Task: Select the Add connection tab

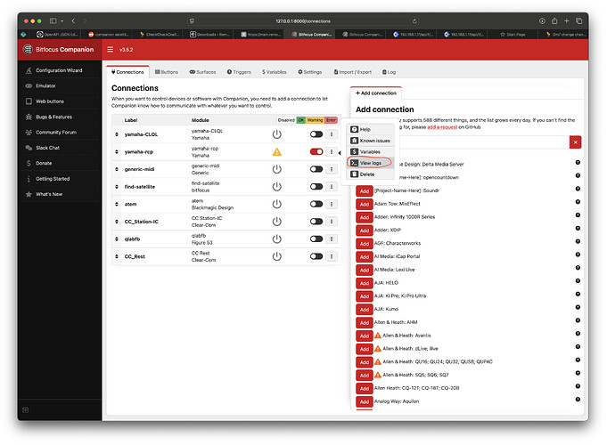Action: point(376,93)
